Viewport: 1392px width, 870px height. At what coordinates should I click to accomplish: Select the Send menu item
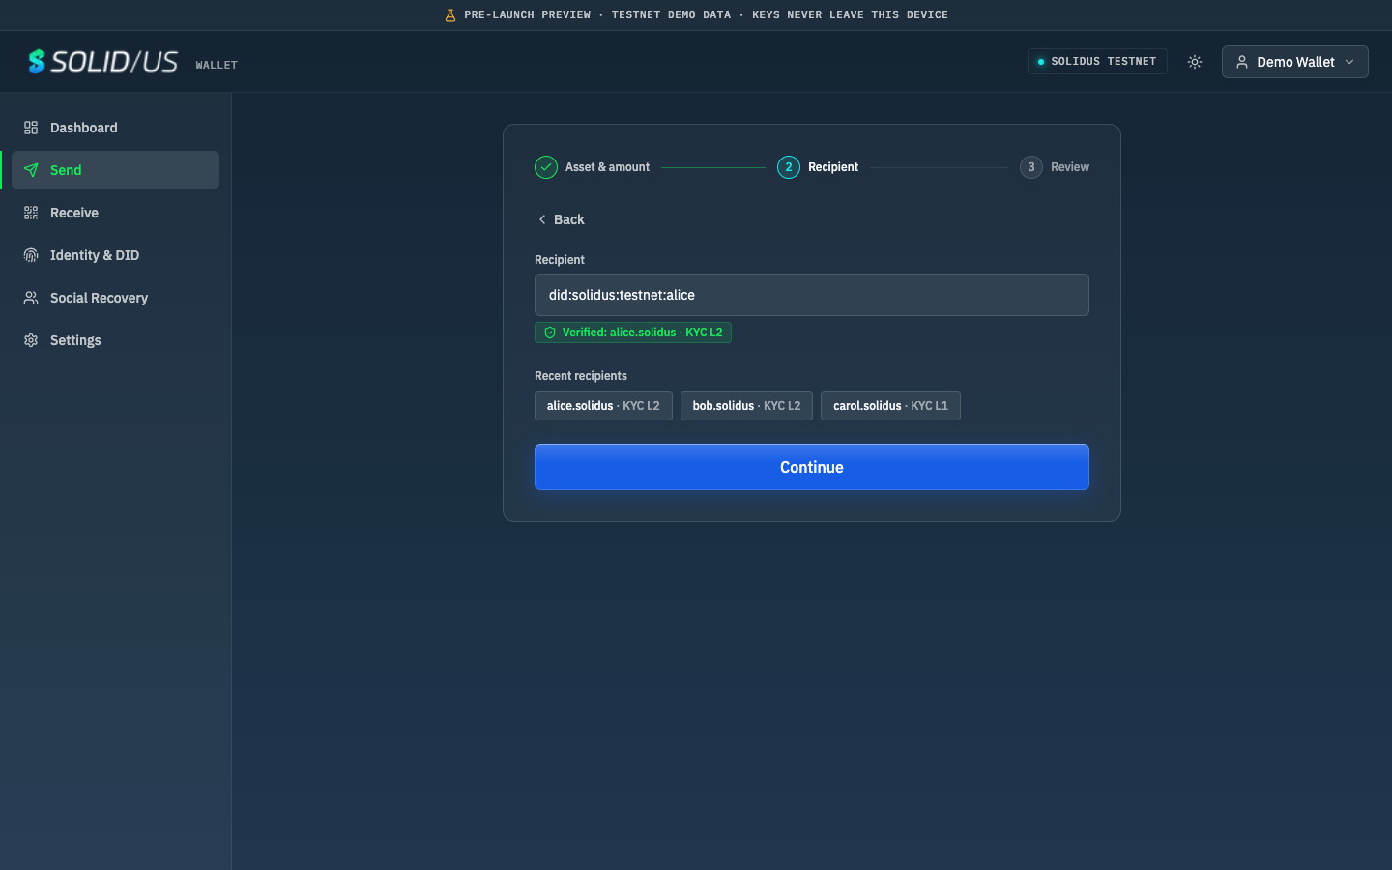(x=115, y=170)
